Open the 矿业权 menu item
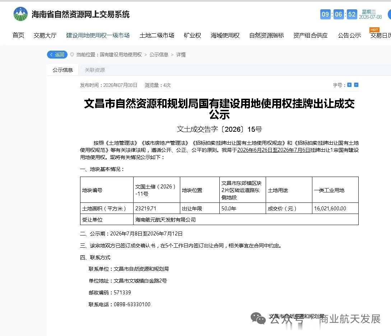Screen dimensions: 391x336 tap(192, 36)
